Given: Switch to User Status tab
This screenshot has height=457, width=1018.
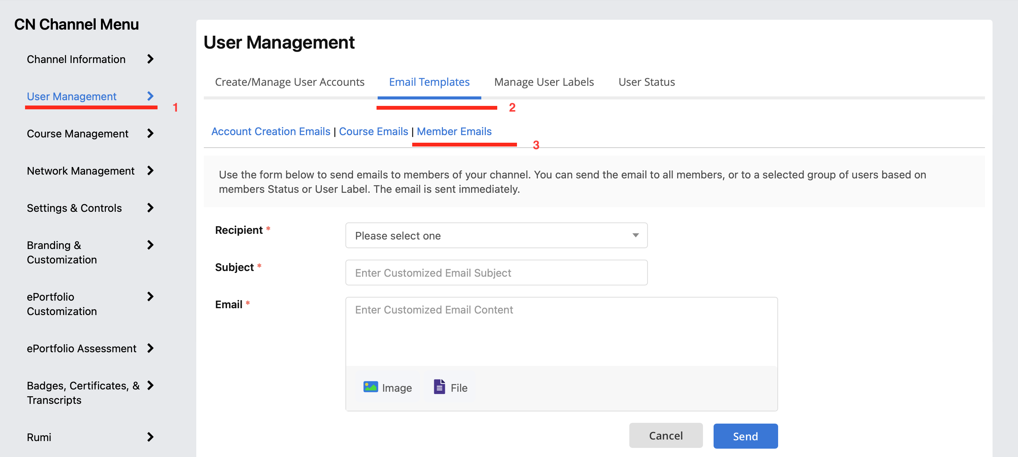Looking at the screenshot, I should point(646,82).
